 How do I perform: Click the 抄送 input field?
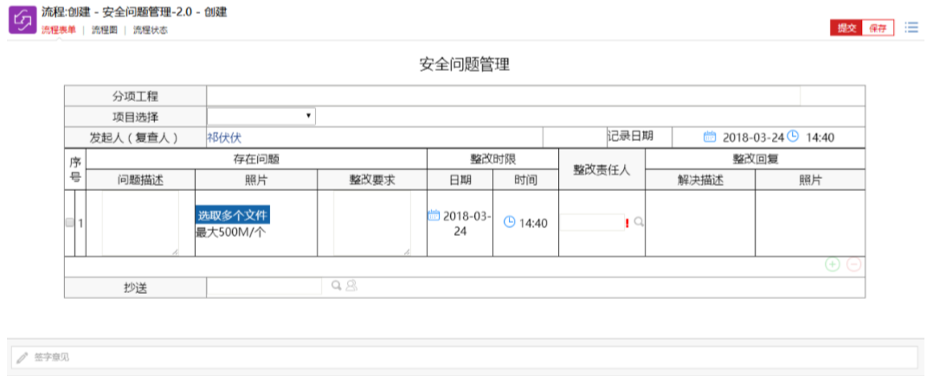(264, 286)
